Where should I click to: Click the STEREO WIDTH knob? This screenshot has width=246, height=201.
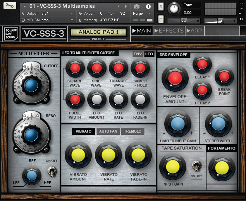point(218,124)
